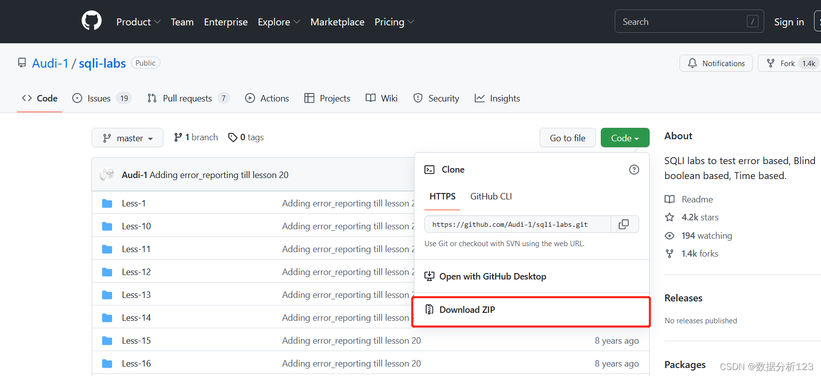The image size is (821, 376).
Task: Switch to the Projects tab
Action: [327, 98]
